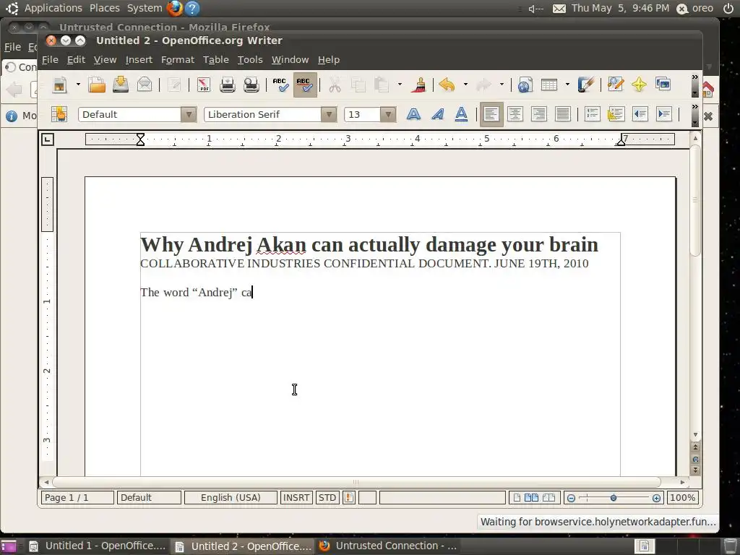Select Justified alignment button

click(562, 114)
